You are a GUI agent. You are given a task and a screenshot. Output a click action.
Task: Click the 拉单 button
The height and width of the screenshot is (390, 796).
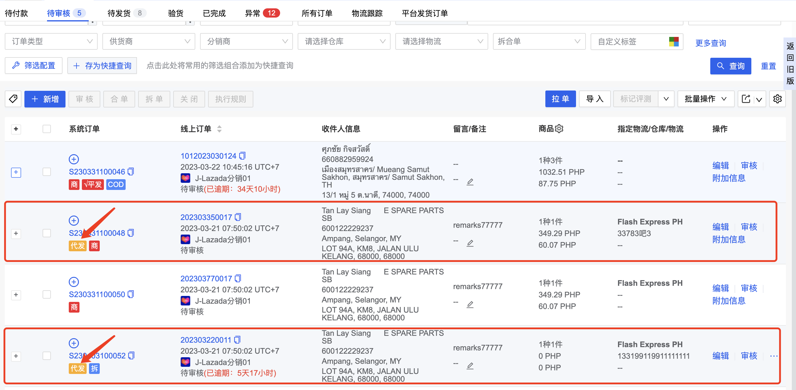point(561,99)
